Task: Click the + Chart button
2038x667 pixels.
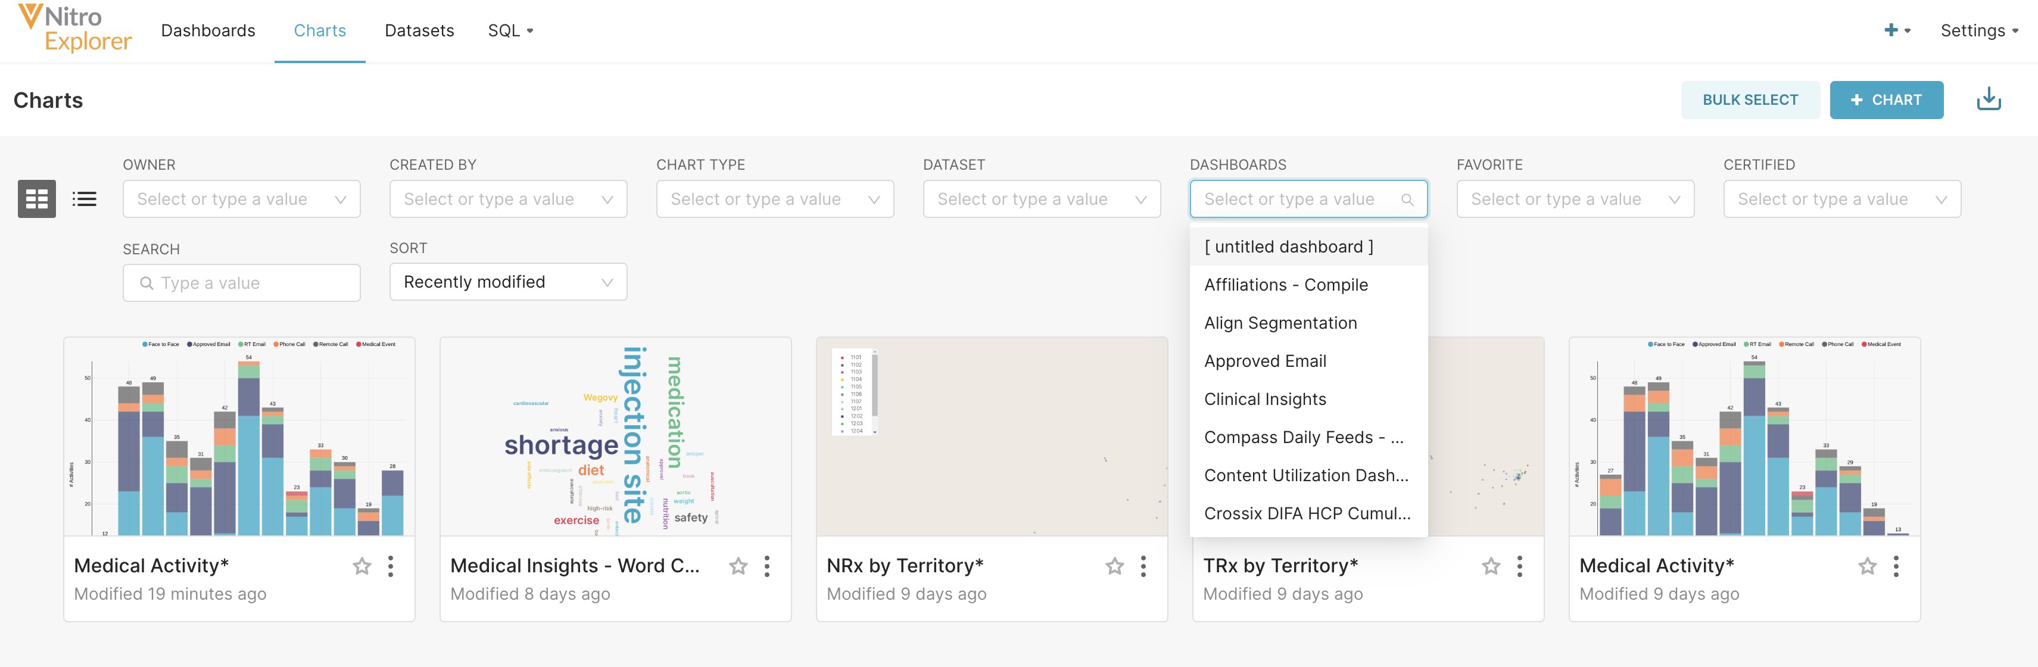Action: coord(1886,99)
